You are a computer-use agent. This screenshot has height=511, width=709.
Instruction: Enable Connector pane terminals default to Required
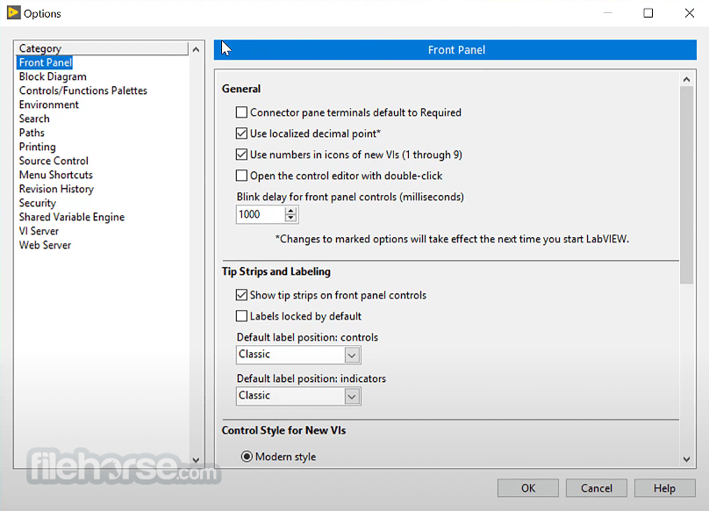pyautogui.click(x=242, y=112)
